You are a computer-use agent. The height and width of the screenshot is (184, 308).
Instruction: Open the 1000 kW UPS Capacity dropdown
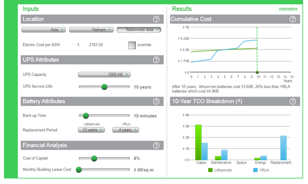click(x=104, y=75)
